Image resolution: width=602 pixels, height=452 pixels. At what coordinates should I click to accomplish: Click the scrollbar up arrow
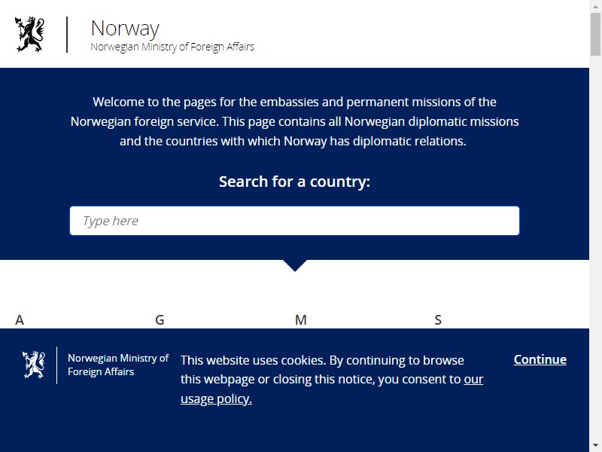tap(595, 6)
